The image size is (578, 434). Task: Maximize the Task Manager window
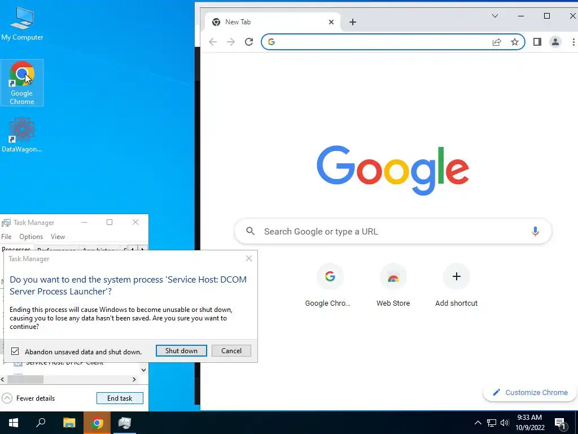110,222
